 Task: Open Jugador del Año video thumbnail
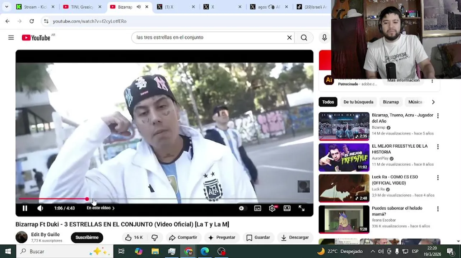point(344,126)
